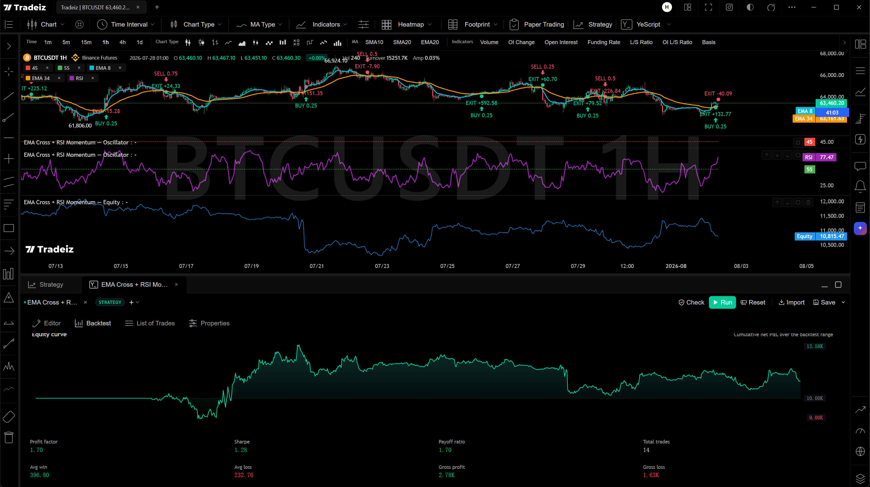
Task: Click the purple RSI color swatch
Action: click(x=72, y=78)
